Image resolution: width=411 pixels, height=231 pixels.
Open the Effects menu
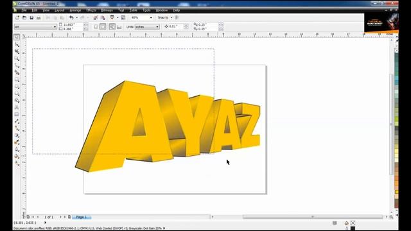[x=91, y=10]
